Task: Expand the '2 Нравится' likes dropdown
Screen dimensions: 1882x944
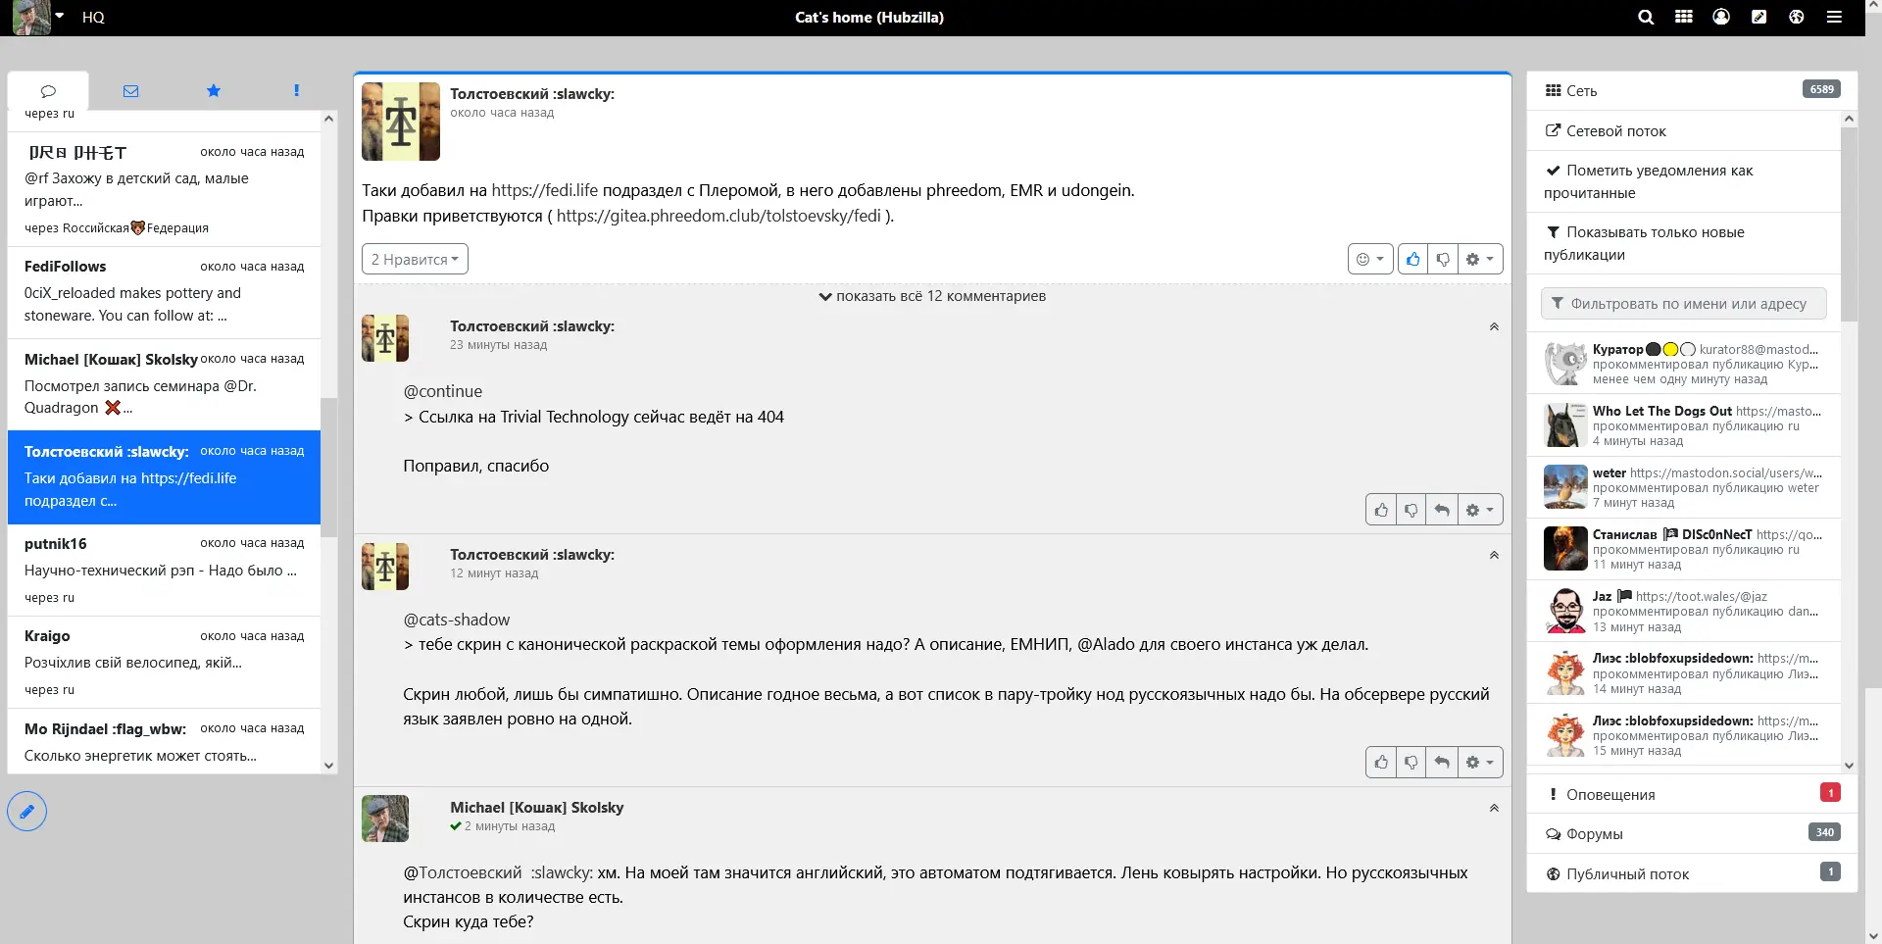Action: click(x=415, y=259)
